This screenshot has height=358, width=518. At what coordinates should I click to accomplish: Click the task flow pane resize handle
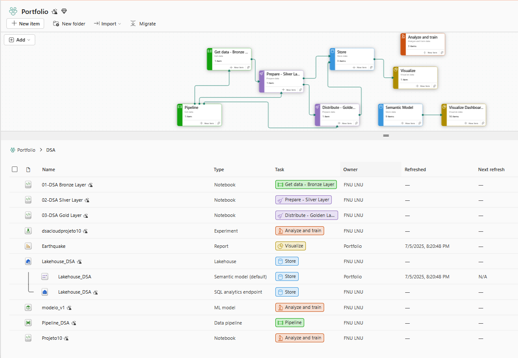(x=386, y=136)
